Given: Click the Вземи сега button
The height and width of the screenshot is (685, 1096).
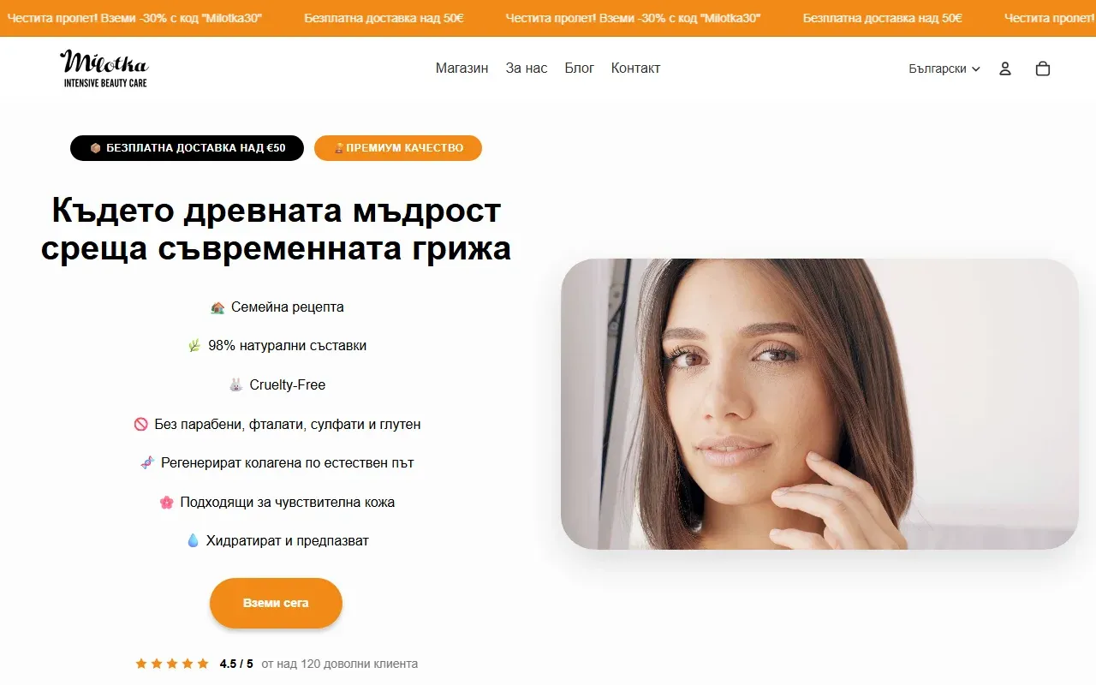Looking at the screenshot, I should (276, 603).
